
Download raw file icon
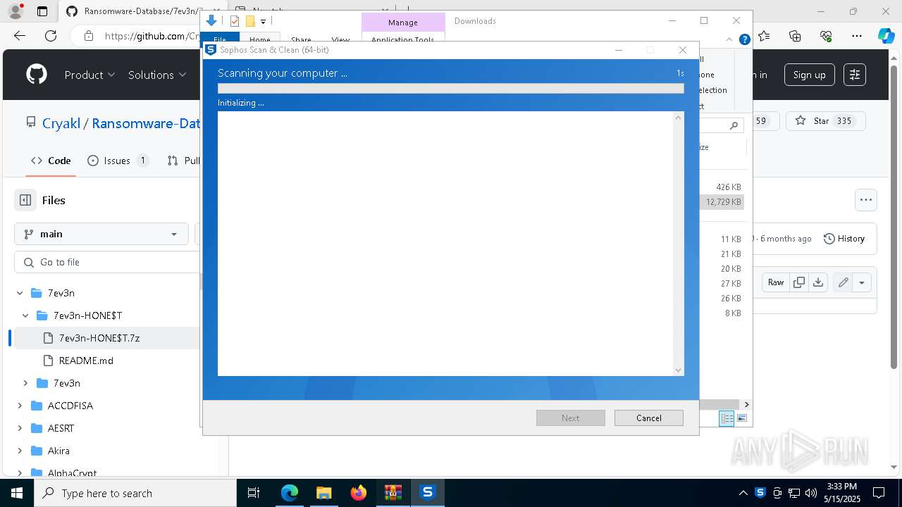(x=817, y=282)
